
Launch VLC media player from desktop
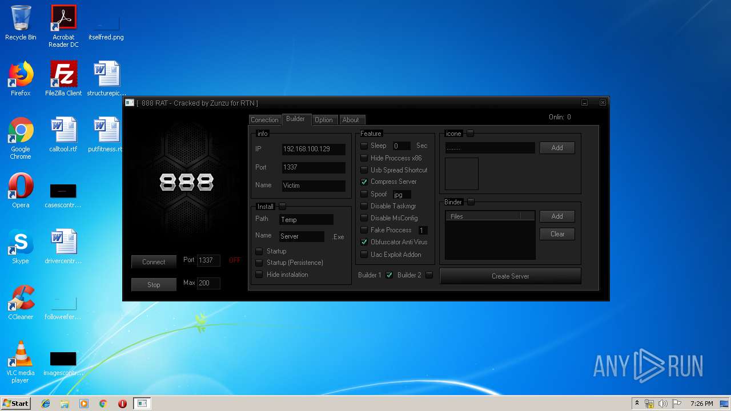coord(21,362)
